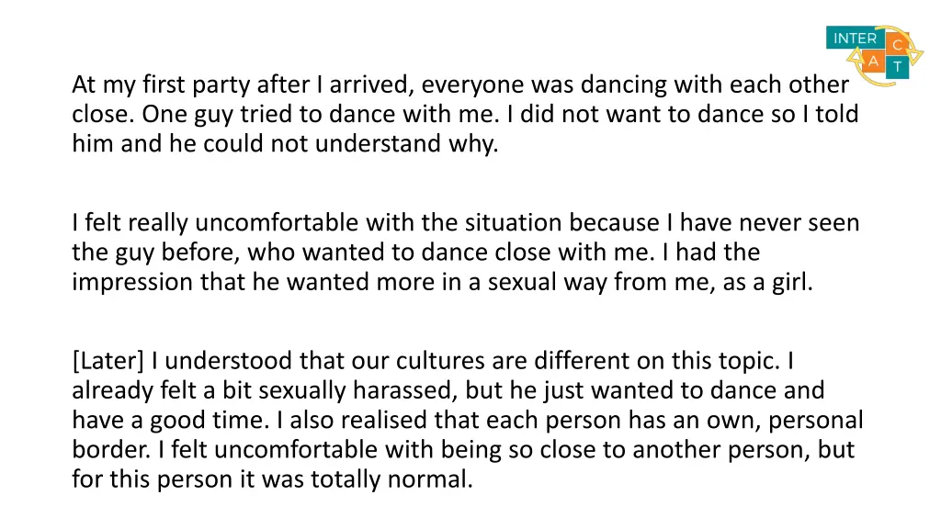
Task: Click the phrase 'could not understand why.'
Action: pos(351,144)
